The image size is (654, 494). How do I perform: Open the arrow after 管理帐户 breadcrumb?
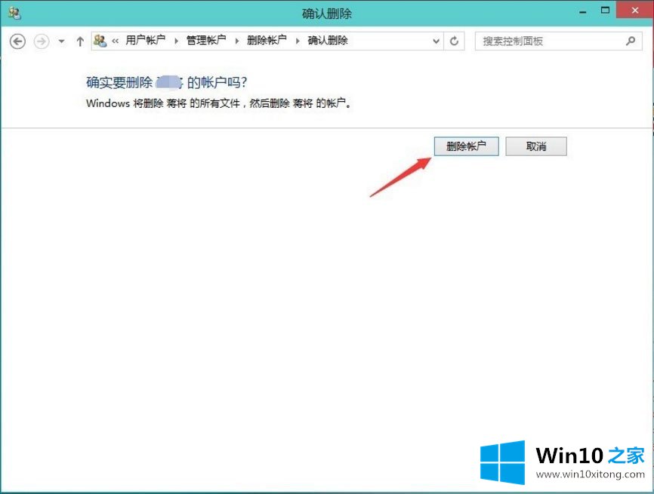(237, 41)
